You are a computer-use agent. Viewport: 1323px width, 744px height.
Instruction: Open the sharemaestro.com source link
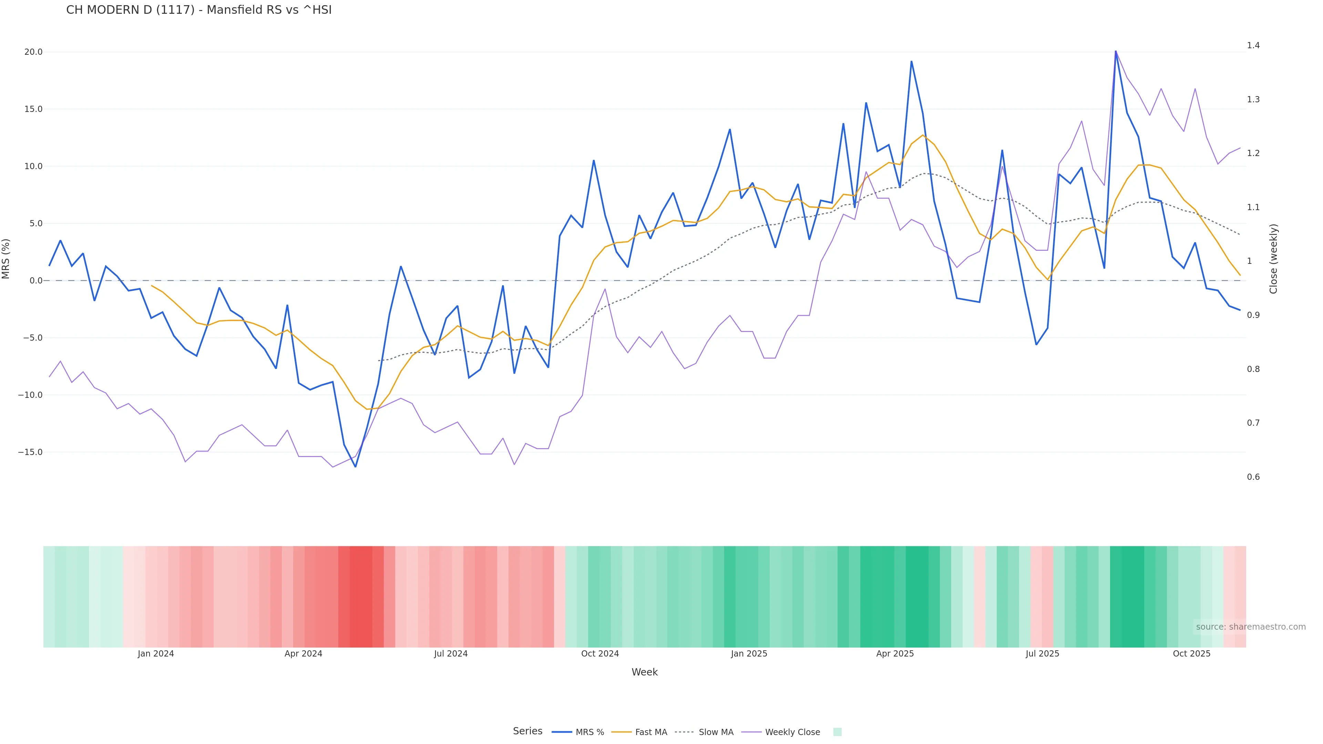click(1251, 627)
